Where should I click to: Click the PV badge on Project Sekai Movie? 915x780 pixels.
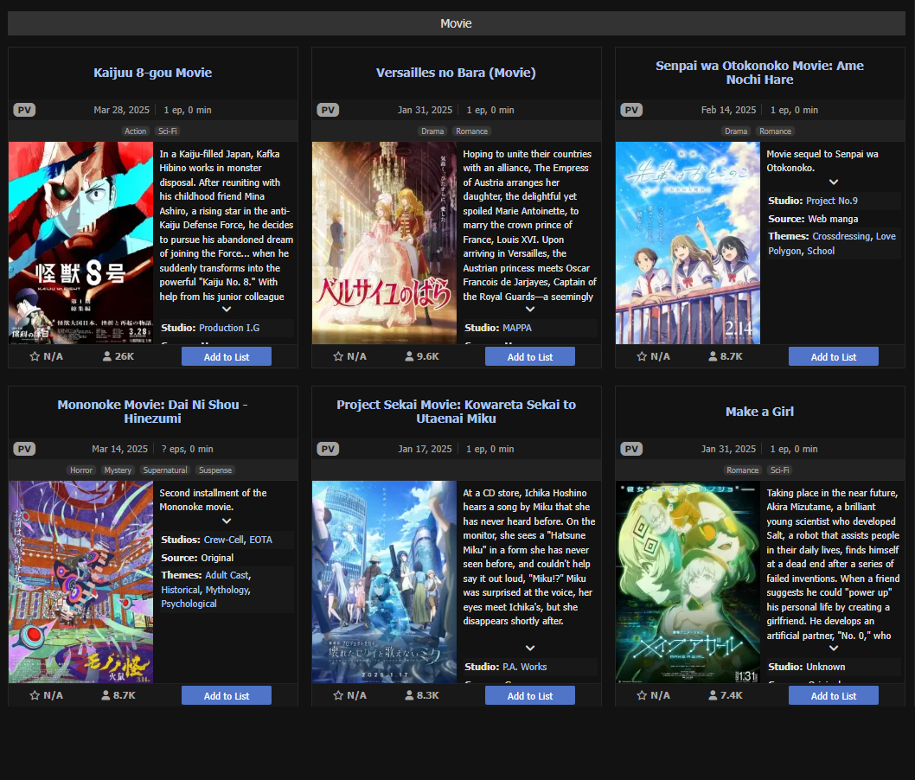[328, 449]
